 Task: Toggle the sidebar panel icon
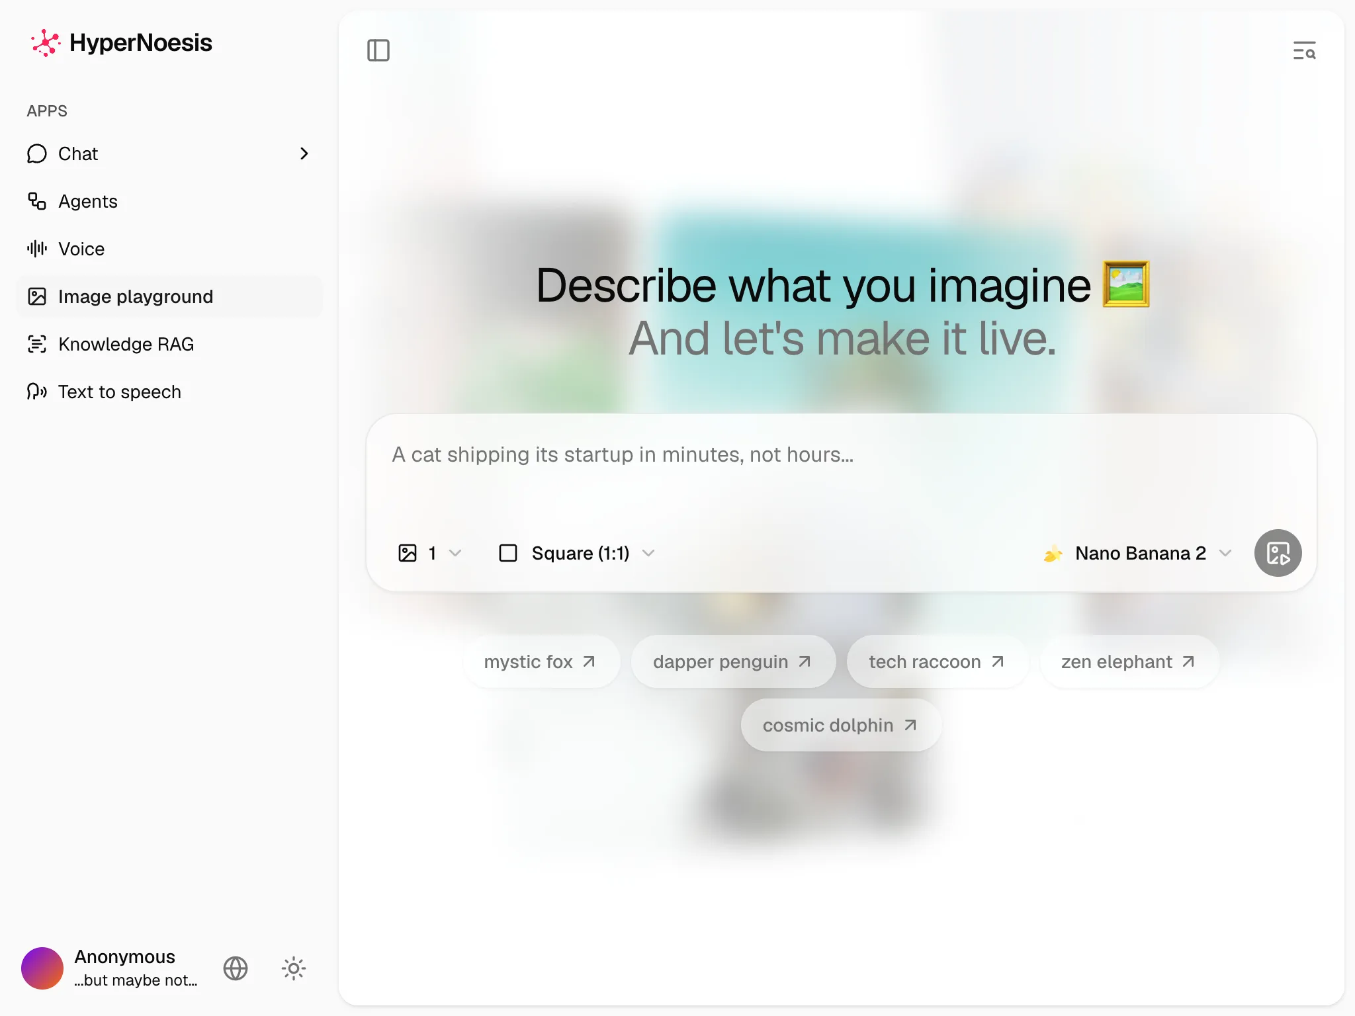[x=378, y=50]
